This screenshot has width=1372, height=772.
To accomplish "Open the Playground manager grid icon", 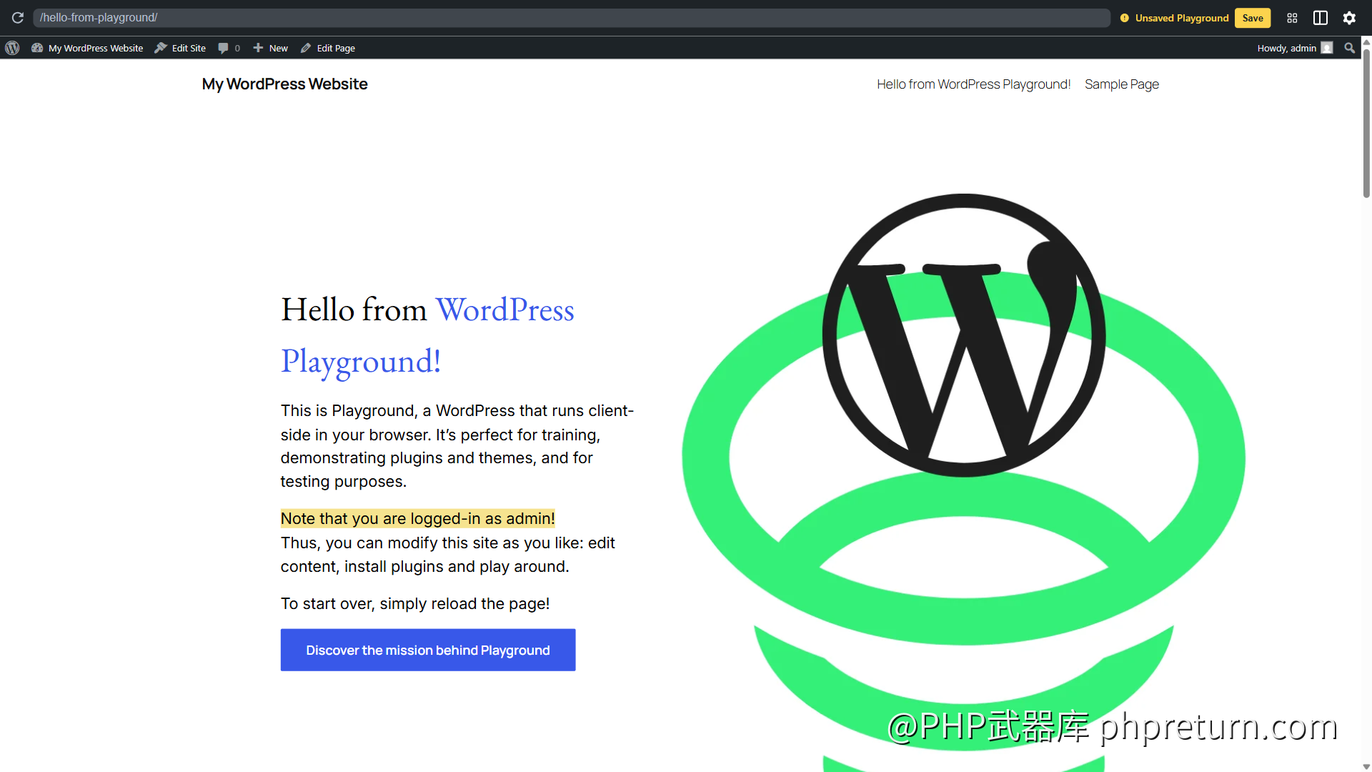I will click(1292, 18).
